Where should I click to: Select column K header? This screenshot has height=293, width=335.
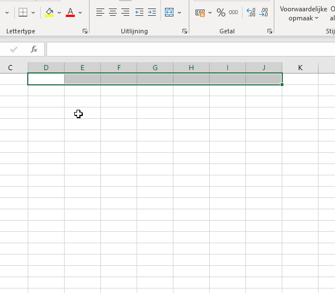300,68
